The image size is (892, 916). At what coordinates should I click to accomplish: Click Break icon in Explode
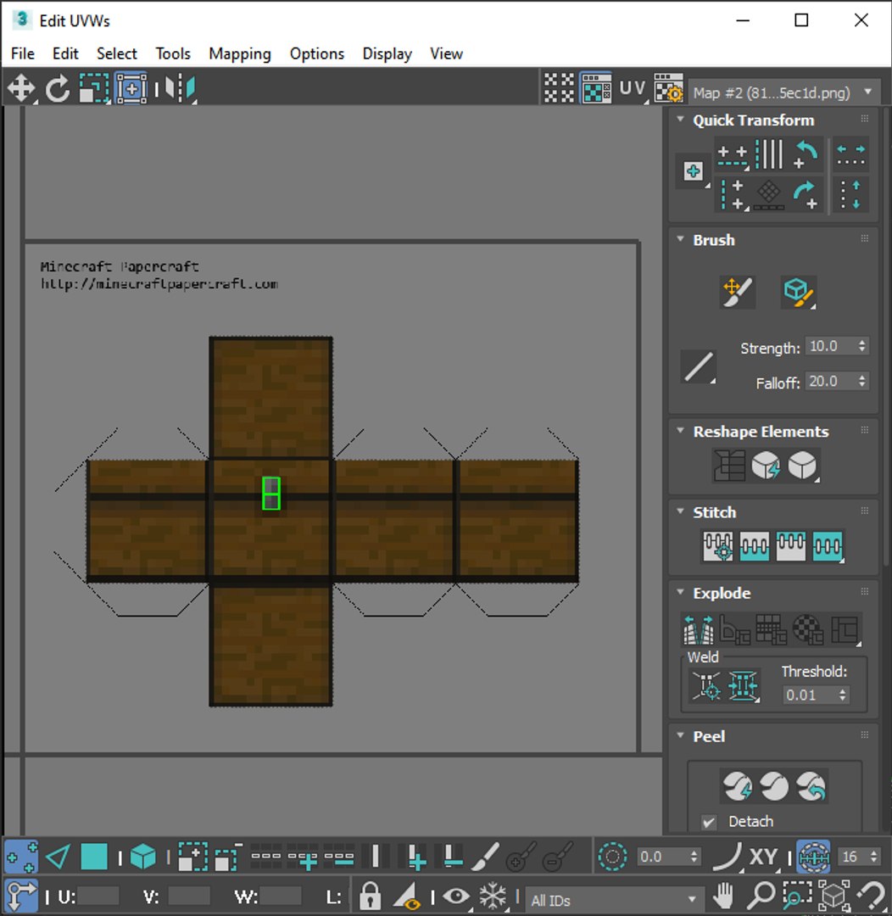[699, 629]
